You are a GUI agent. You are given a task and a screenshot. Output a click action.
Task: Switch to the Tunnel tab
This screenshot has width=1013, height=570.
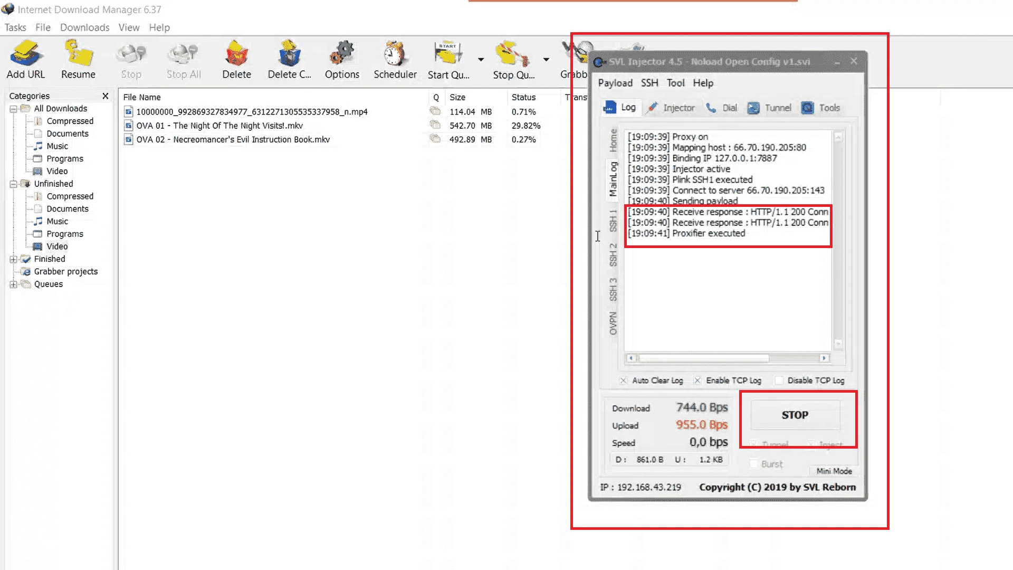[769, 108]
